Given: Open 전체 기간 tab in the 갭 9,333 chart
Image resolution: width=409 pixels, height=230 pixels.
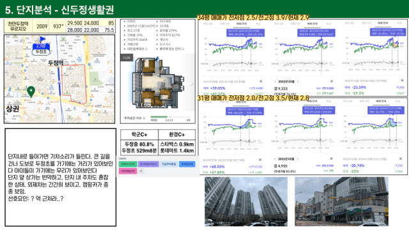Looking at the screenshot, I should [295, 24].
